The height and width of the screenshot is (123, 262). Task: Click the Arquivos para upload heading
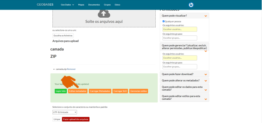66,41
